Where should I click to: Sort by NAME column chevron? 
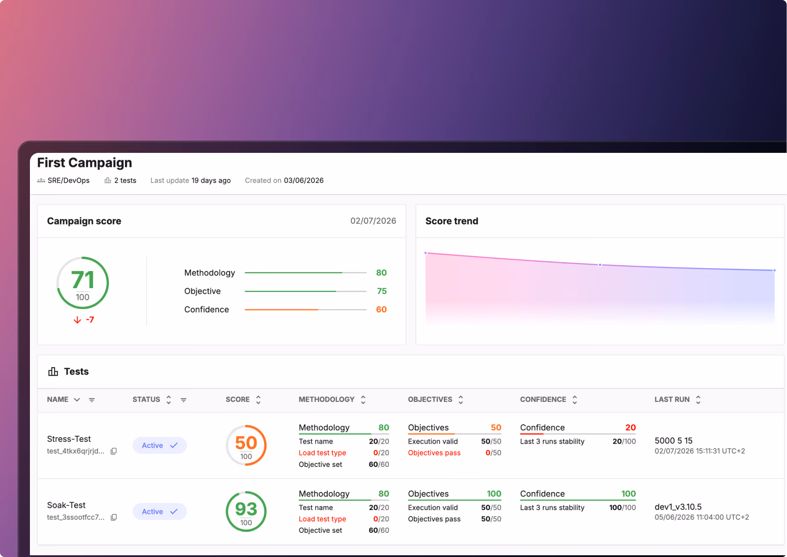77,400
